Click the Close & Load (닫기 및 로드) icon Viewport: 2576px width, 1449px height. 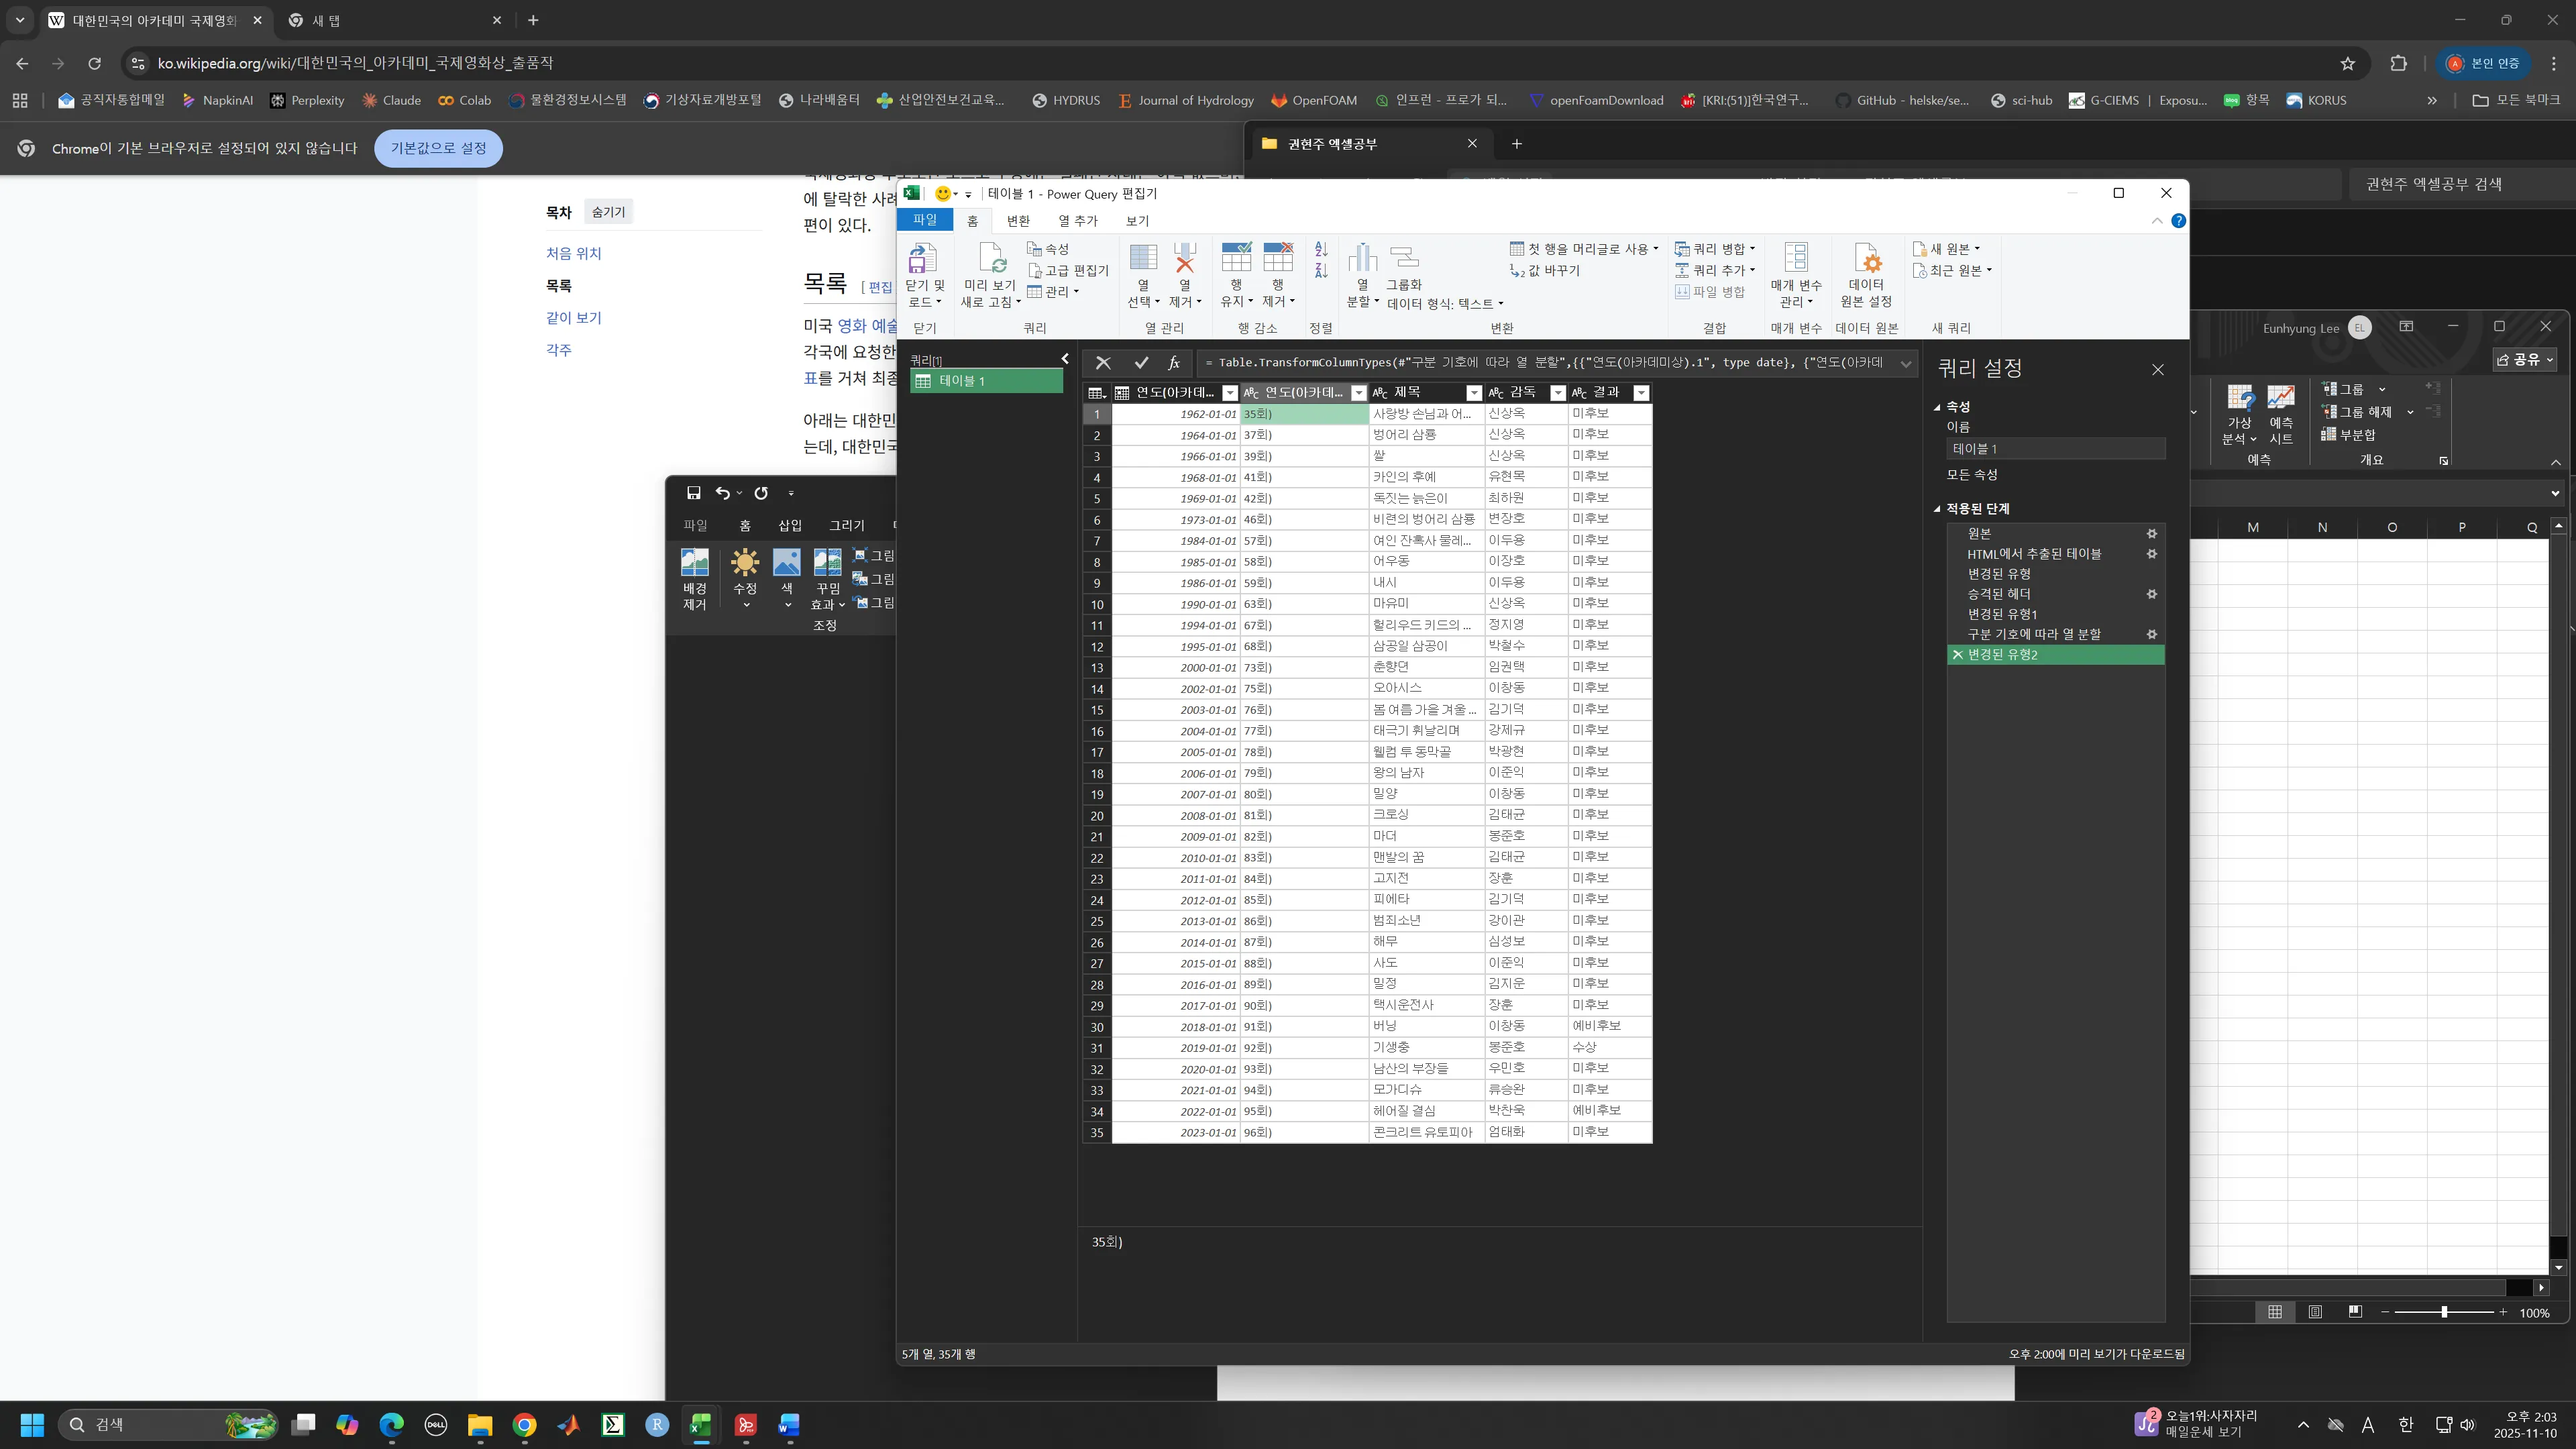pos(921,259)
